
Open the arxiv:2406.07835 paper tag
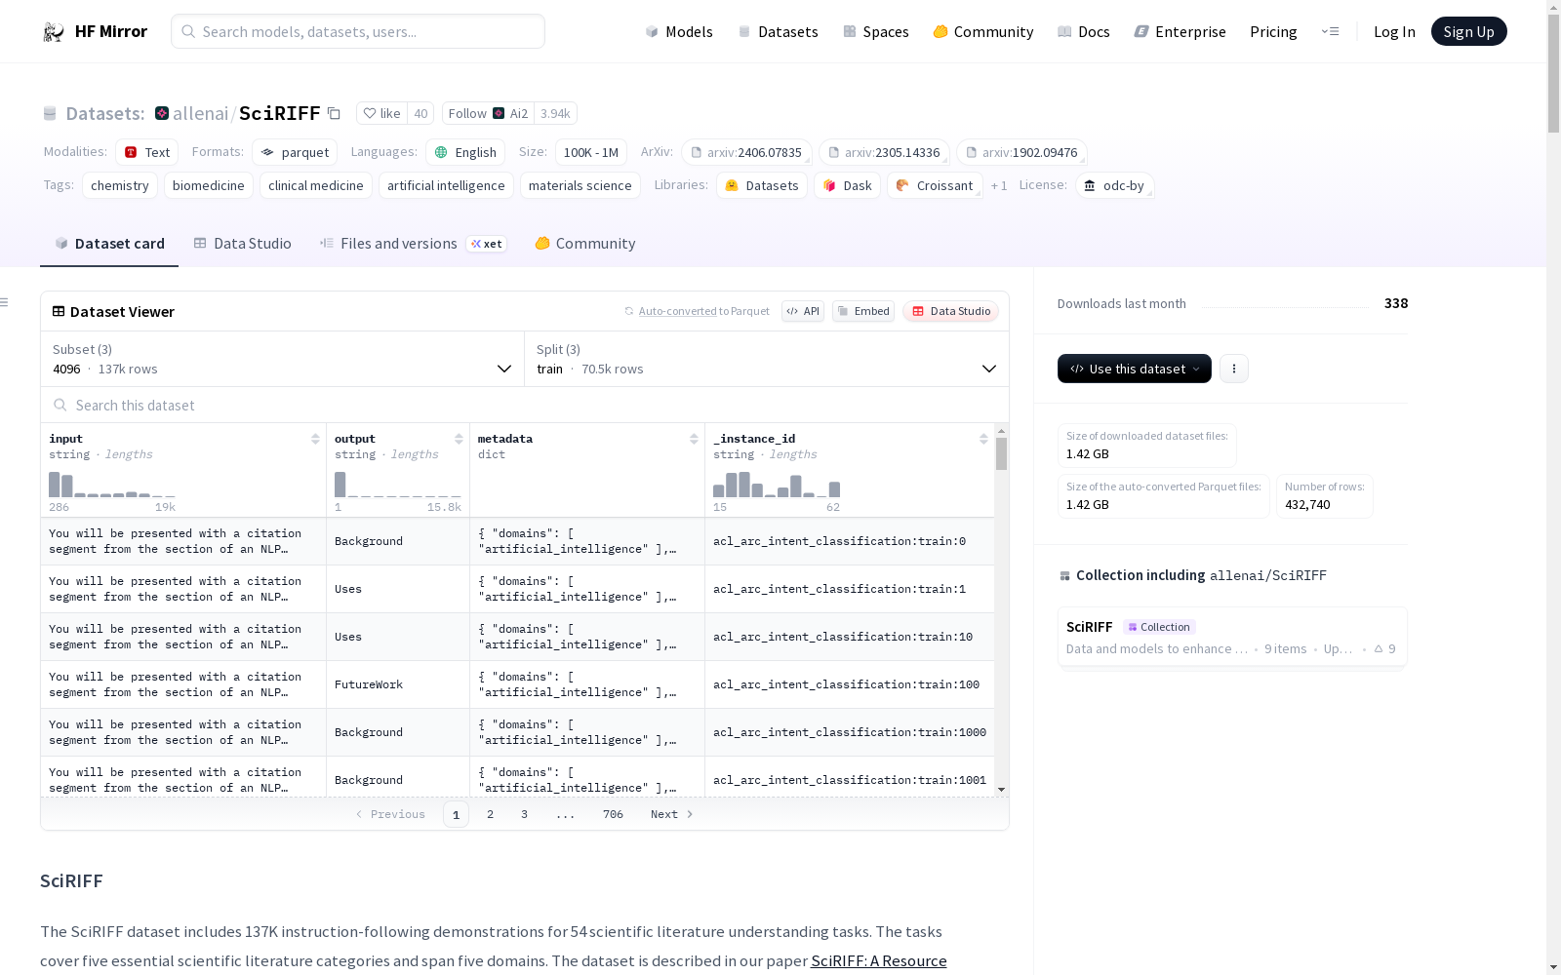(x=746, y=152)
